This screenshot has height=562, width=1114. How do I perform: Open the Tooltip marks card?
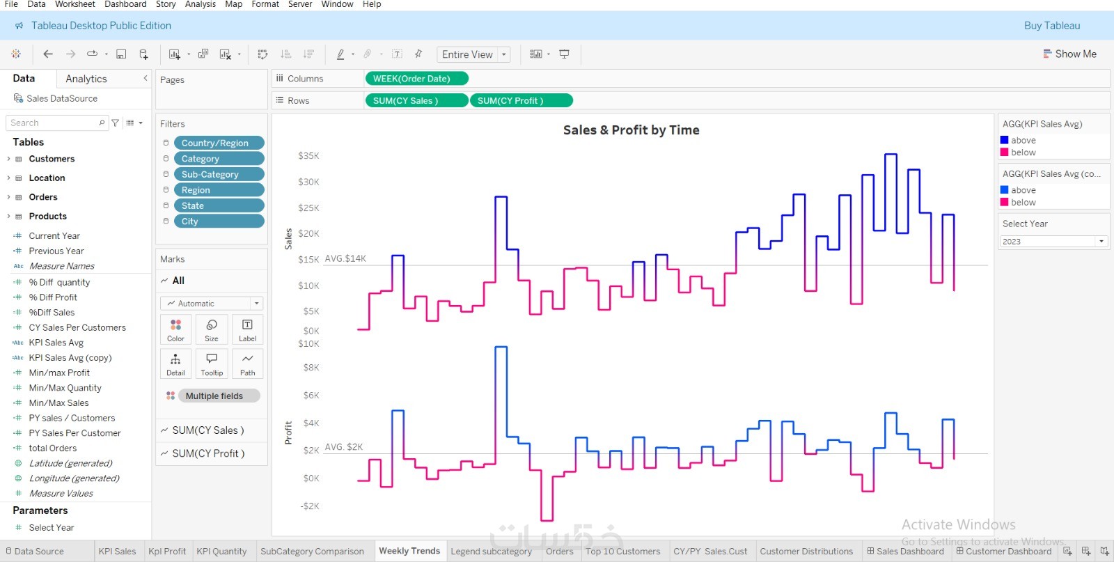coord(212,364)
